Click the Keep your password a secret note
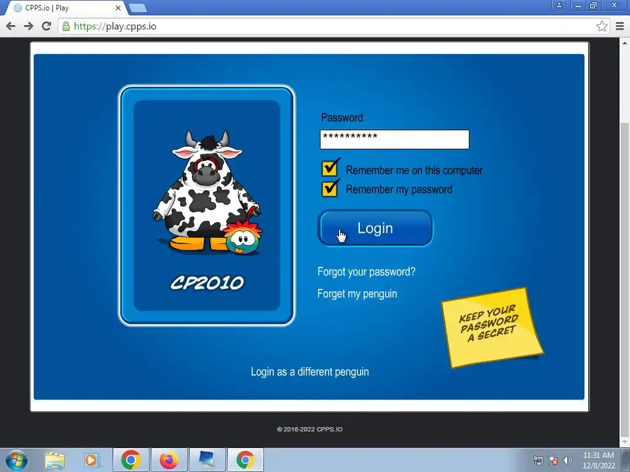Image resolution: width=630 pixels, height=472 pixels. (x=492, y=327)
